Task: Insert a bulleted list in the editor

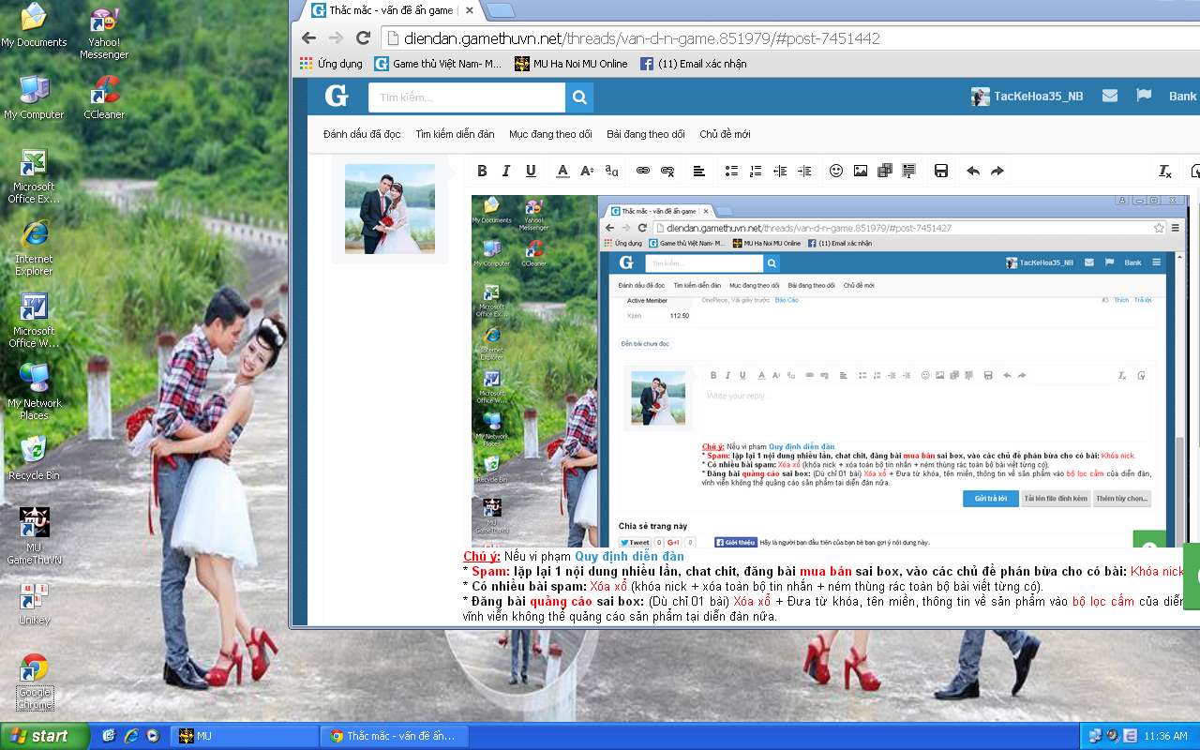Action: coord(731,171)
